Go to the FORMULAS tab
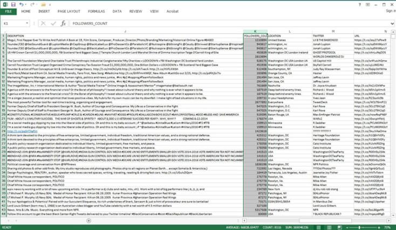The width and height of the screenshot is (396, 230). click(x=96, y=11)
